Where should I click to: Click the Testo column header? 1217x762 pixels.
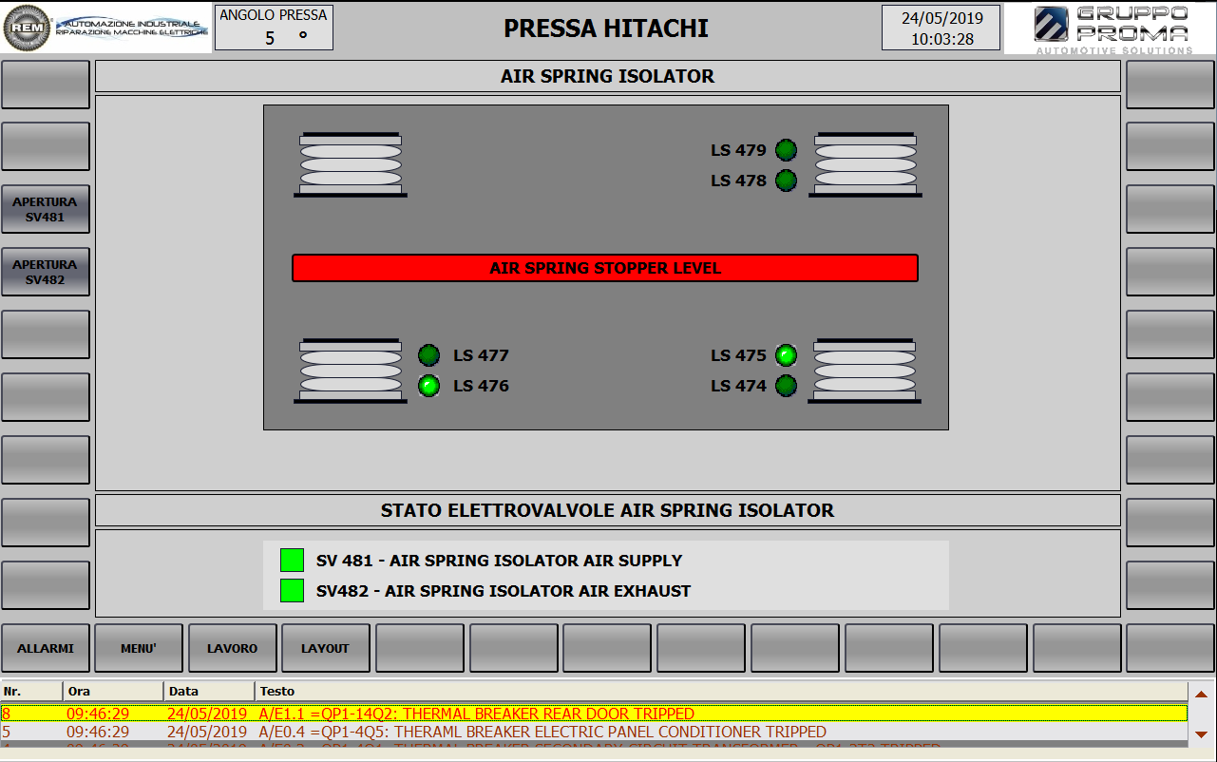721,691
